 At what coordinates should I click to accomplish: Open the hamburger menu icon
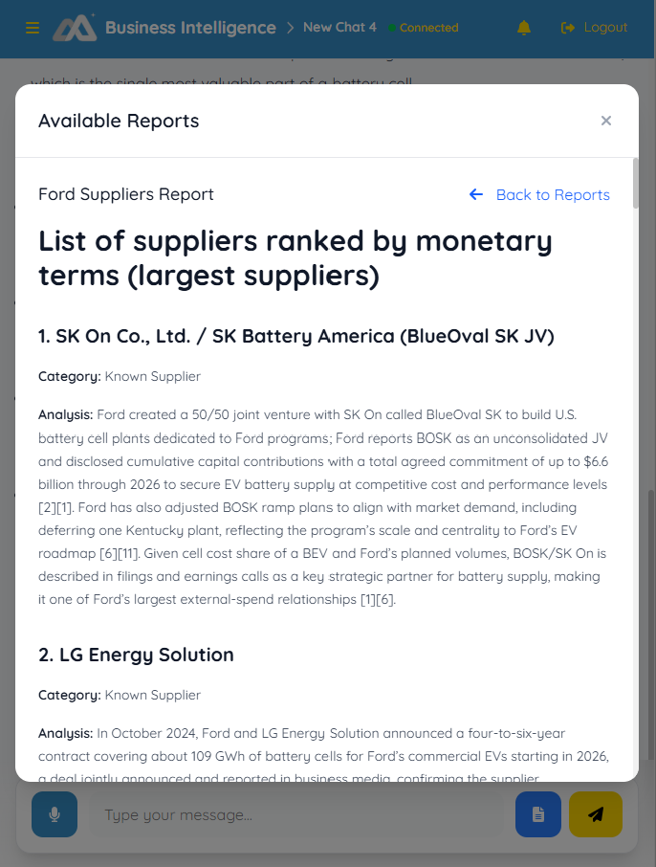(33, 28)
